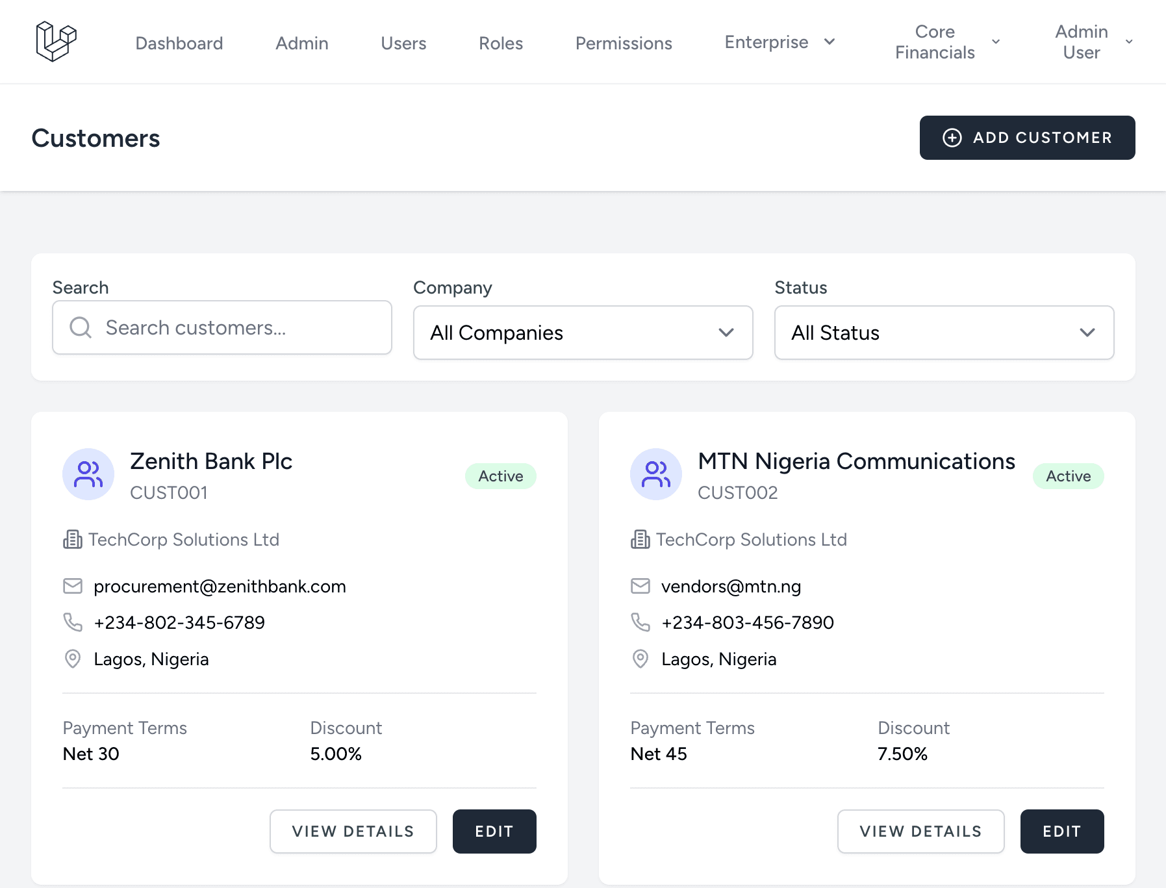Open the All Status dropdown

[944, 333]
